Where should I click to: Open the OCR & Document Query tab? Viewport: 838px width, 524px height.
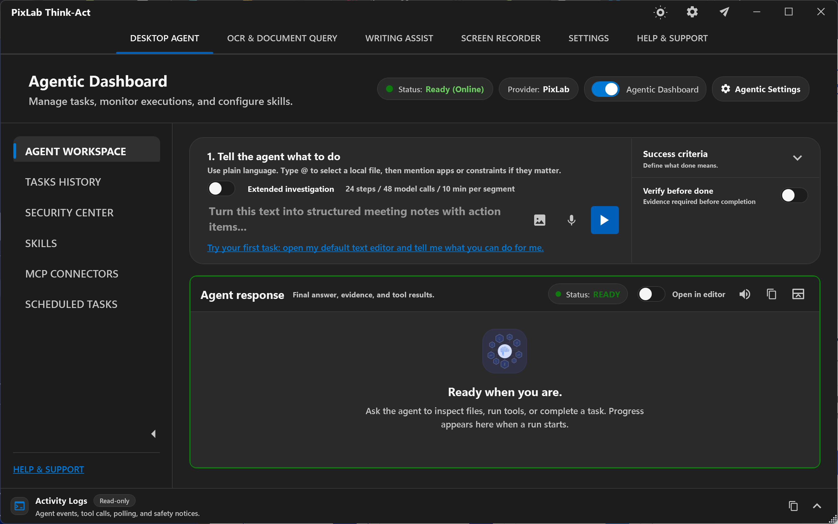[x=282, y=38]
